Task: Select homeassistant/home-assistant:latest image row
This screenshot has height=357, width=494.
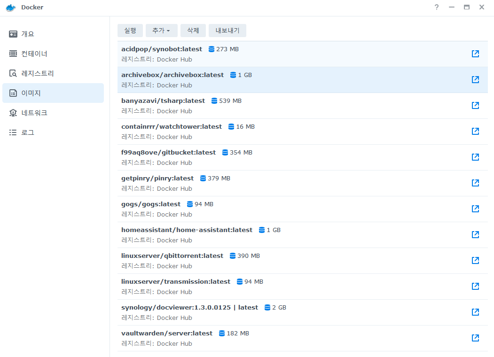Action: (302, 234)
